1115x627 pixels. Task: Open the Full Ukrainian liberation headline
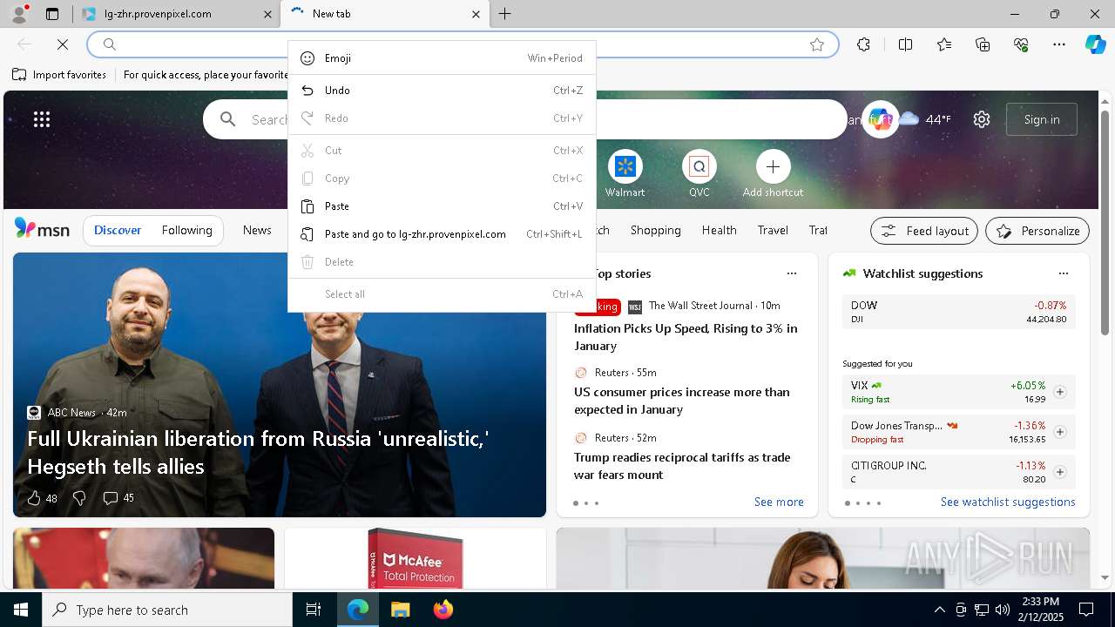point(258,452)
